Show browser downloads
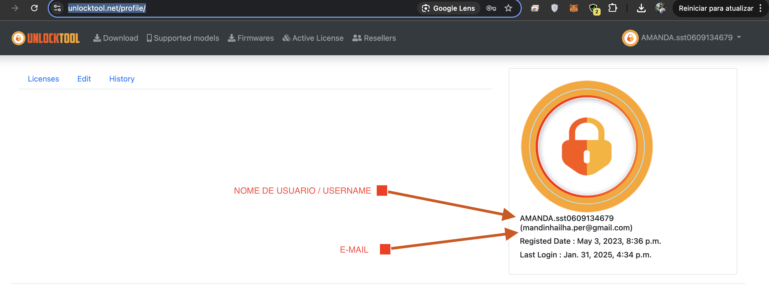 (x=641, y=8)
